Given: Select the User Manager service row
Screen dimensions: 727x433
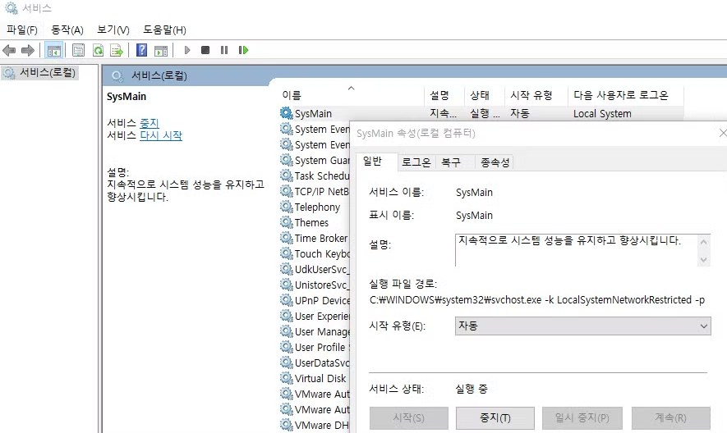Looking at the screenshot, I should (315, 331).
